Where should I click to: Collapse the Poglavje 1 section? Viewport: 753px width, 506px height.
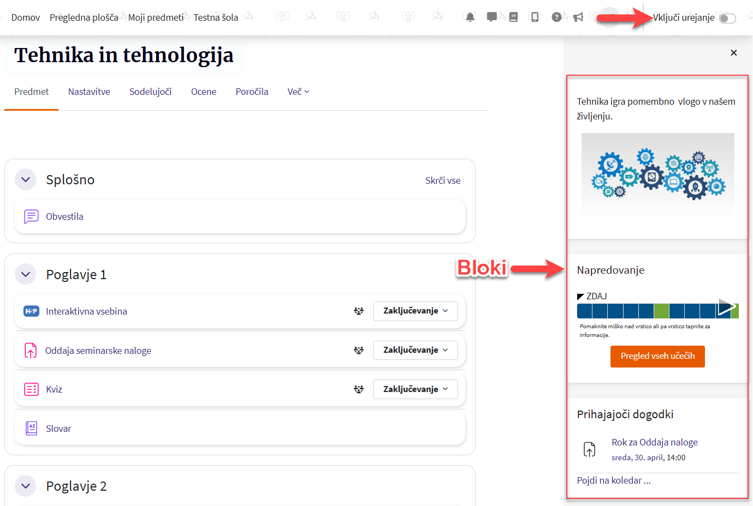pos(26,274)
